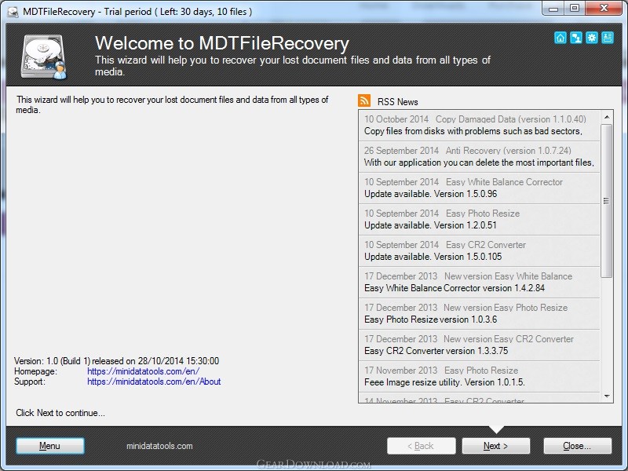
Task: Select the Easy White Balance Corrector 1.4.2.84 item
Action: coord(479,283)
